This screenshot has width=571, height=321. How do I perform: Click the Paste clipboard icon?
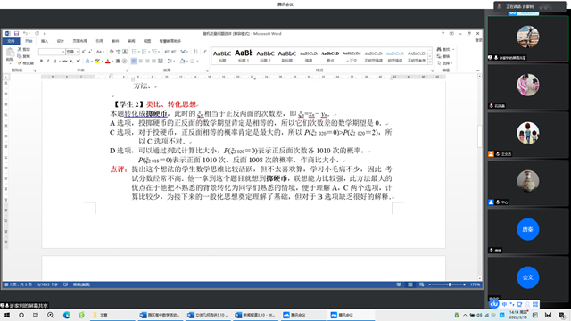[10, 53]
